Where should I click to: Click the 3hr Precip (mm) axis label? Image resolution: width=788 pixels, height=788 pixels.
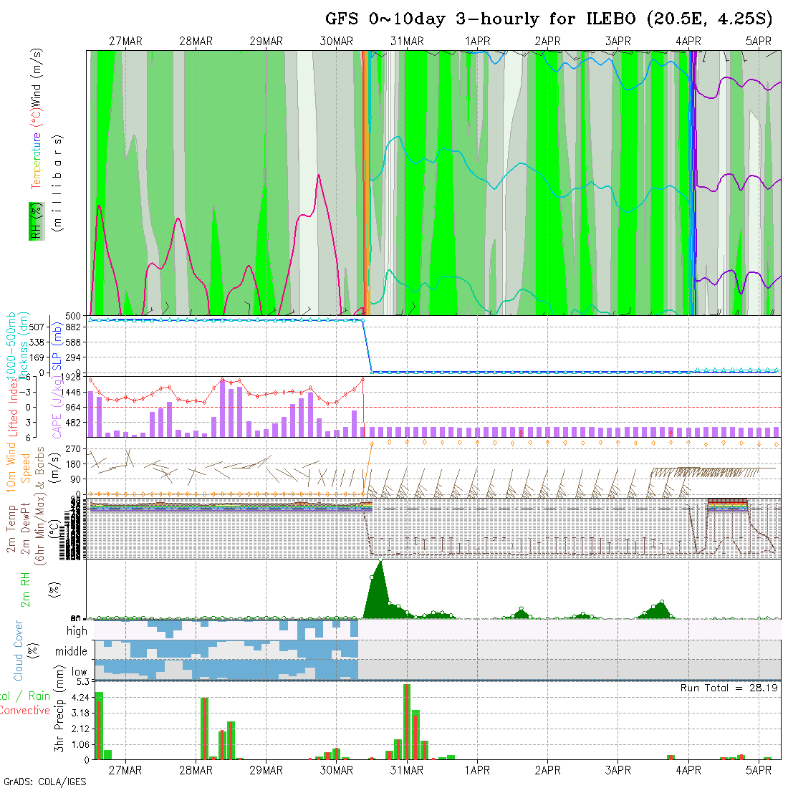click(x=59, y=708)
